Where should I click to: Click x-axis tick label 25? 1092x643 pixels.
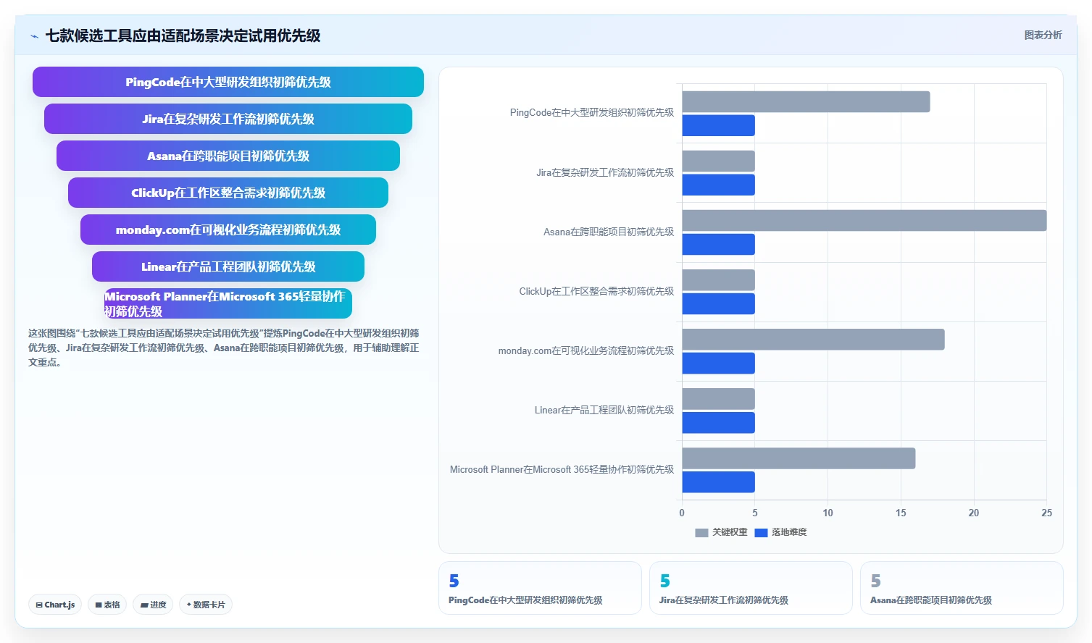(1046, 513)
